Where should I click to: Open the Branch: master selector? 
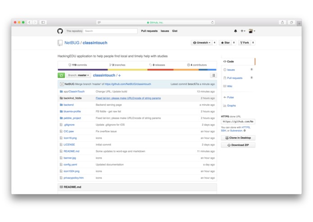pos(78,75)
